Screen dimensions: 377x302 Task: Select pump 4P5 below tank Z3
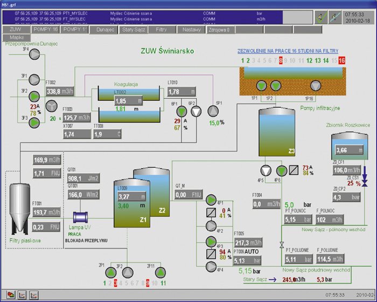tap(266, 170)
